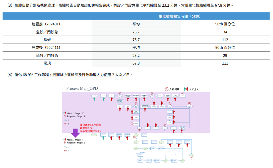This screenshot has height=168, width=273.
Task: Click '常規' in the 76.7 row
Action: point(47,40)
